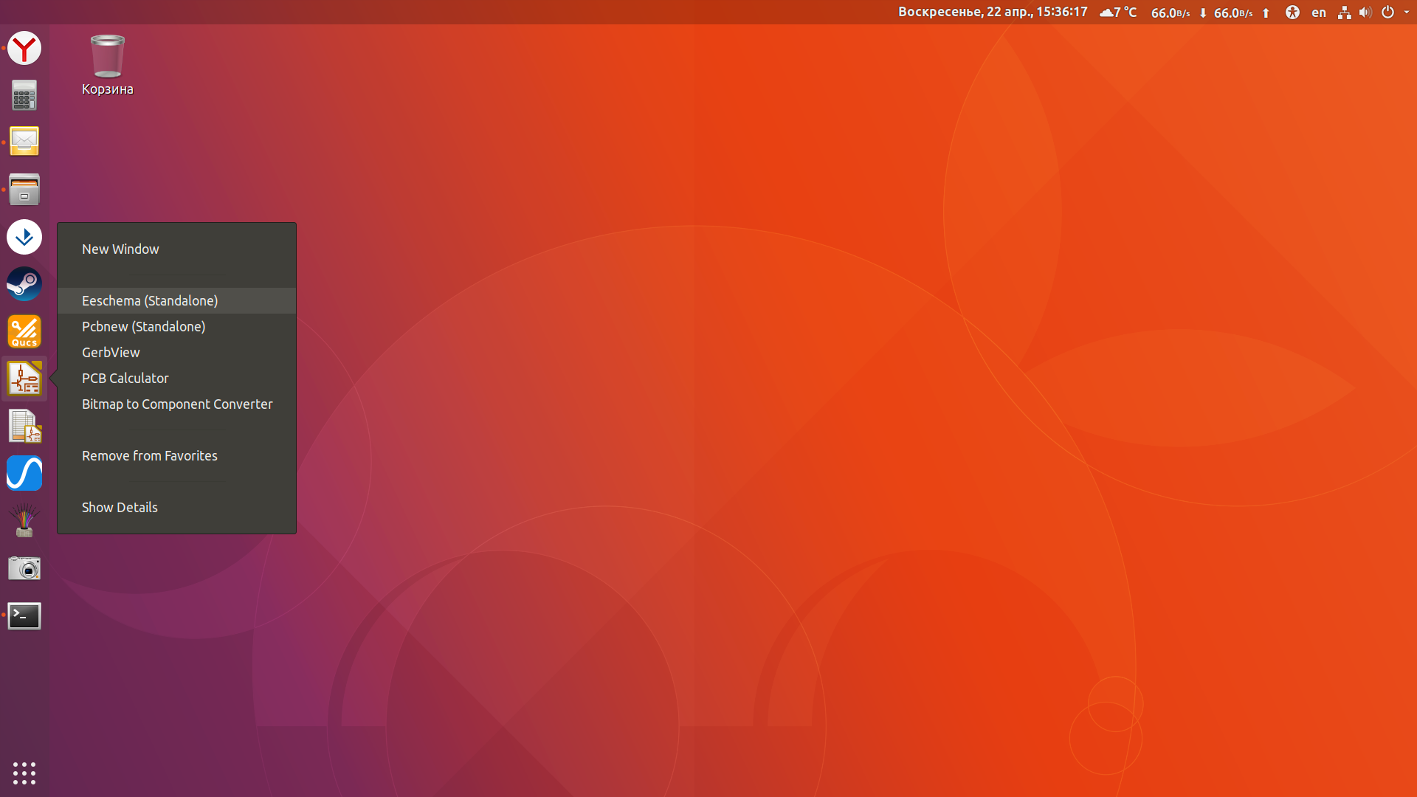Choose Show Details option

[x=120, y=508]
